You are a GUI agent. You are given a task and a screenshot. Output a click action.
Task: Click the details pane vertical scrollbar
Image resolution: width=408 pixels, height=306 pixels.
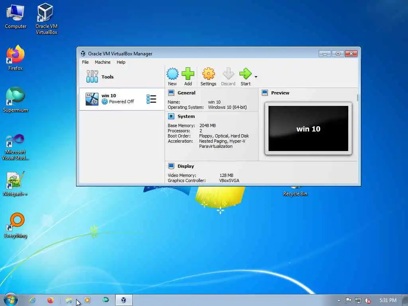[x=358, y=98]
